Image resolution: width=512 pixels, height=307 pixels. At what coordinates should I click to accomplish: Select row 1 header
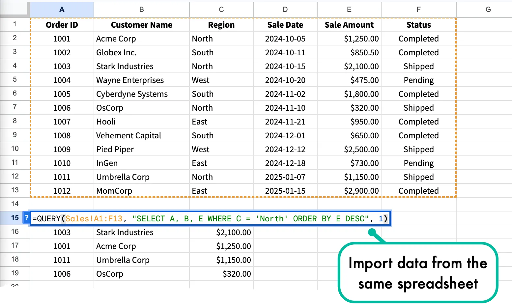[x=15, y=24]
